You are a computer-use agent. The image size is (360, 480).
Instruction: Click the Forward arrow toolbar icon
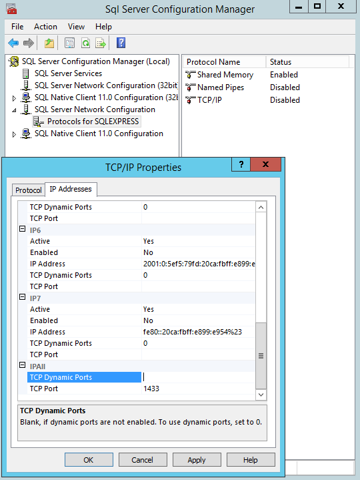29,43
